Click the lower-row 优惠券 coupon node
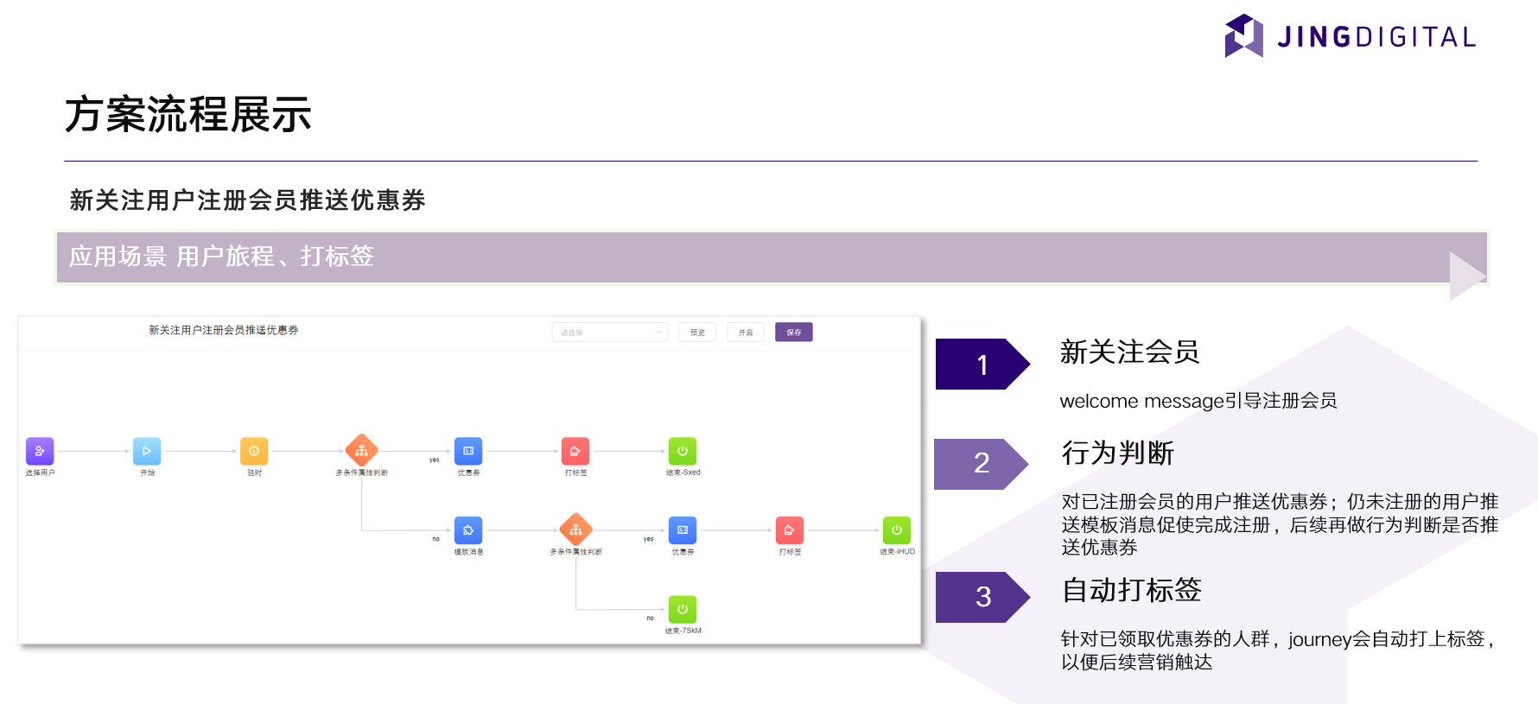This screenshot has width=1538, height=704. (x=683, y=530)
